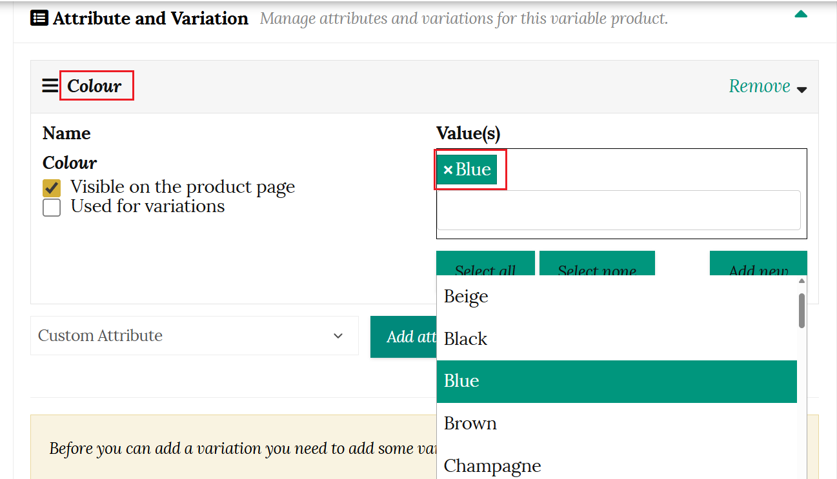Select Black from the values list
The image size is (837, 479).
coord(617,339)
